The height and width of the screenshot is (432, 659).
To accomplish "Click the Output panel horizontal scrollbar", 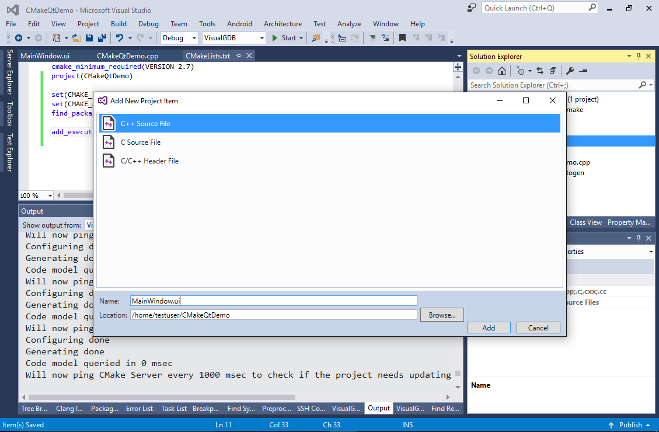I will pyautogui.click(x=162, y=397).
